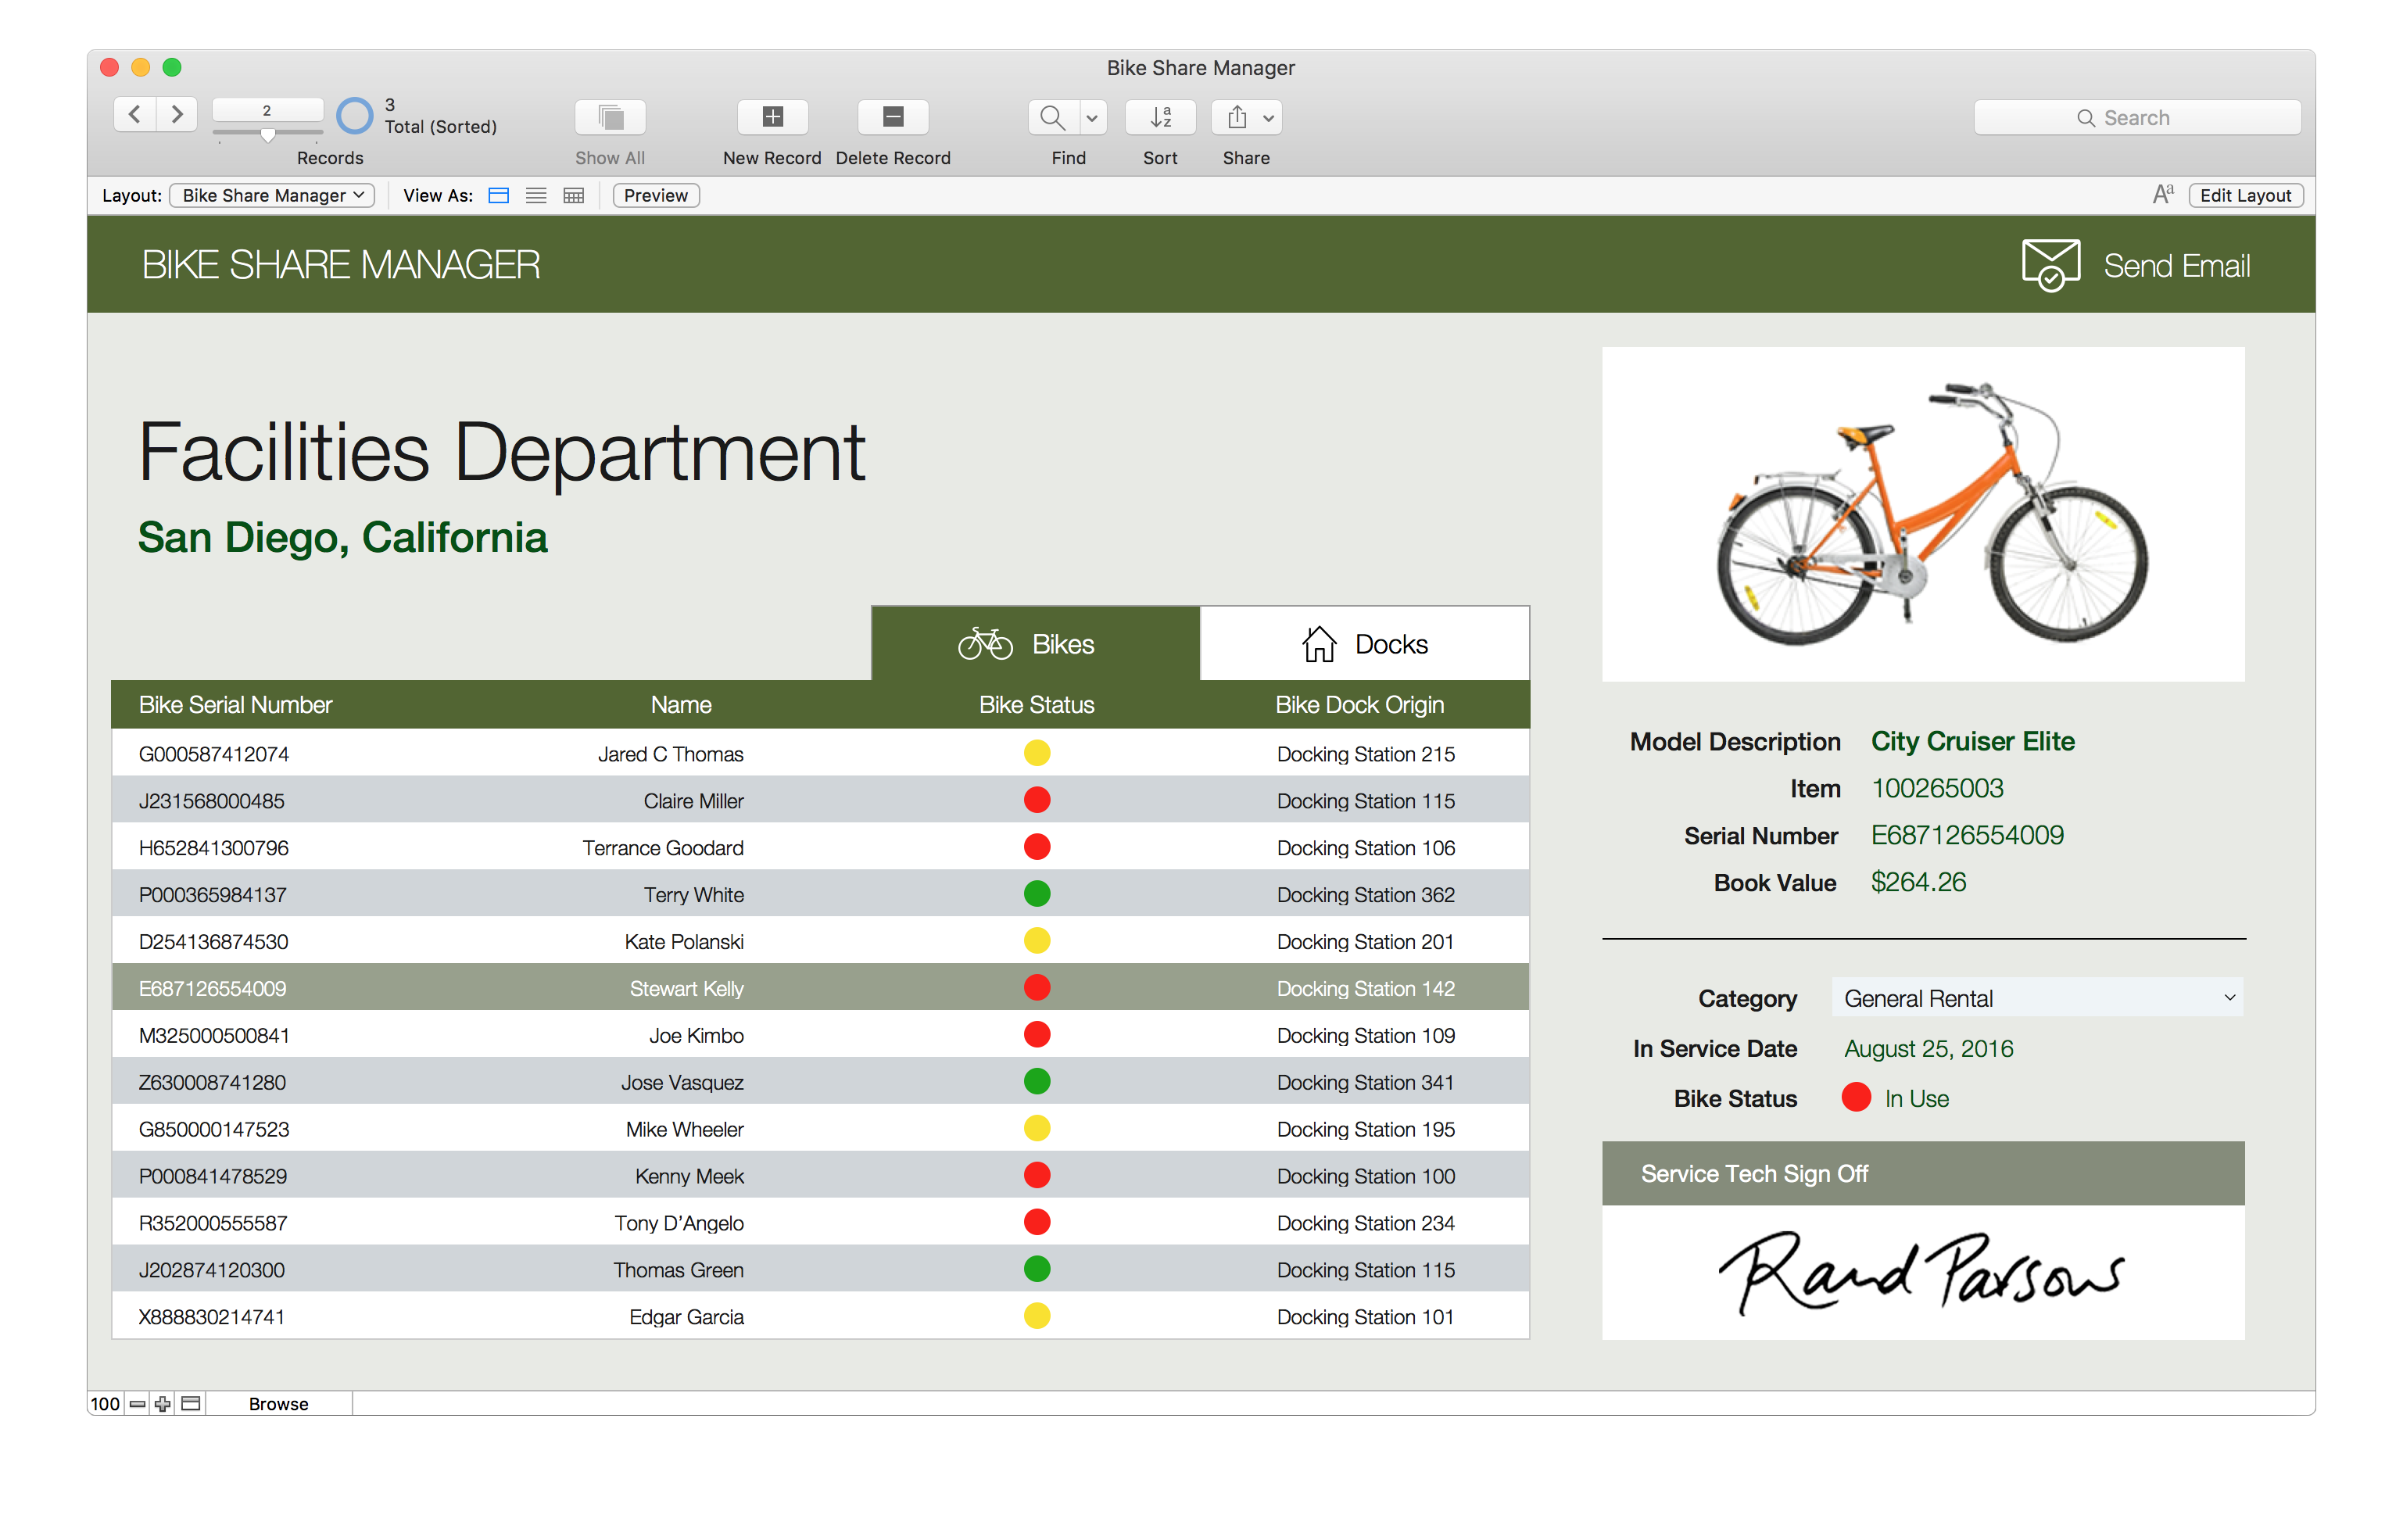The width and height of the screenshot is (2403, 1540).
Task: Click the Find magnifying glass icon
Action: pyautogui.click(x=1051, y=117)
